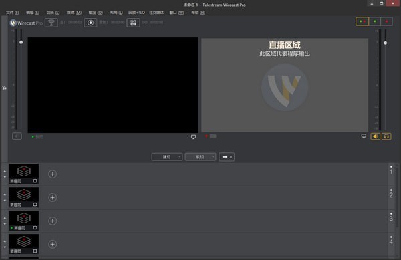Click the arrow Go transition button

227,157
